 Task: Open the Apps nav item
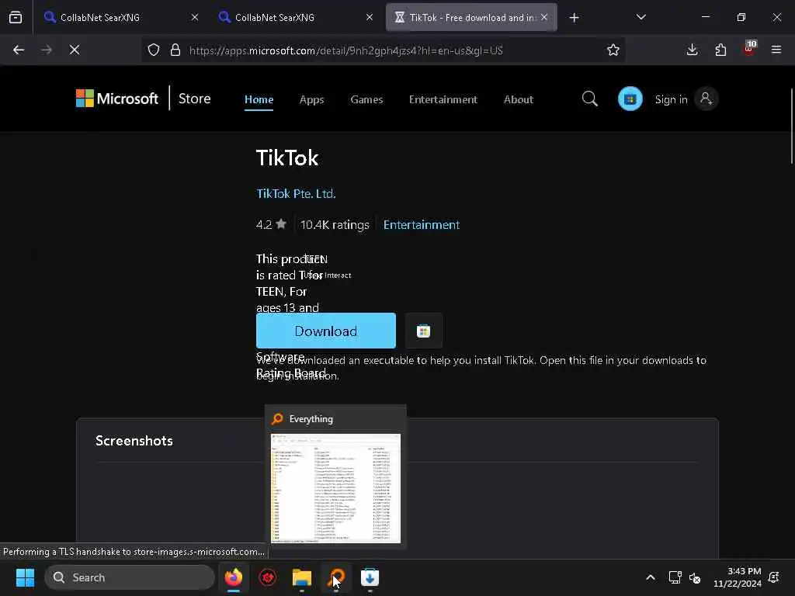pyautogui.click(x=311, y=99)
